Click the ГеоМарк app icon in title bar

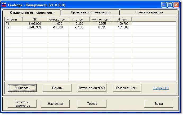[4, 5]
